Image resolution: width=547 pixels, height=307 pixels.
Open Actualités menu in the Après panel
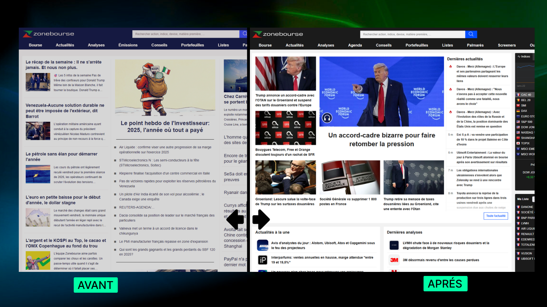295,45
